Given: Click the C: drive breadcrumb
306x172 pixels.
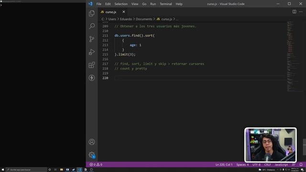Looking at the screenshot, I should (x=103, y=19).
